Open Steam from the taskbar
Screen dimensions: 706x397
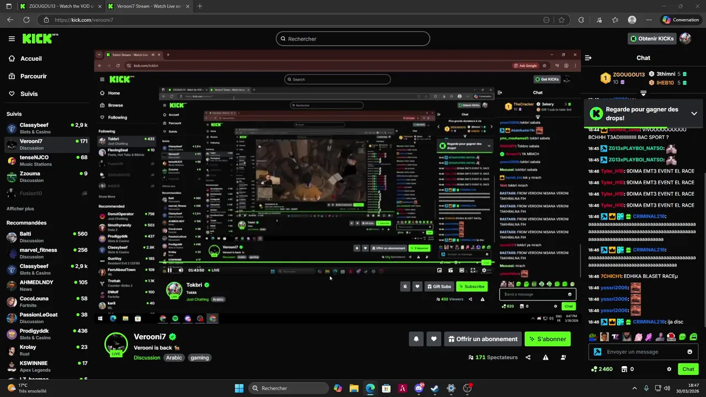(x=435, y=388)
